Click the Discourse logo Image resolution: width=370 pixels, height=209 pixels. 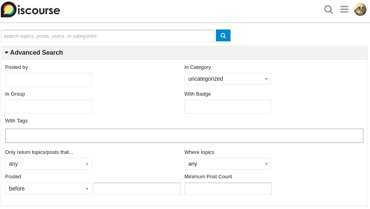(x=30, y=9)
